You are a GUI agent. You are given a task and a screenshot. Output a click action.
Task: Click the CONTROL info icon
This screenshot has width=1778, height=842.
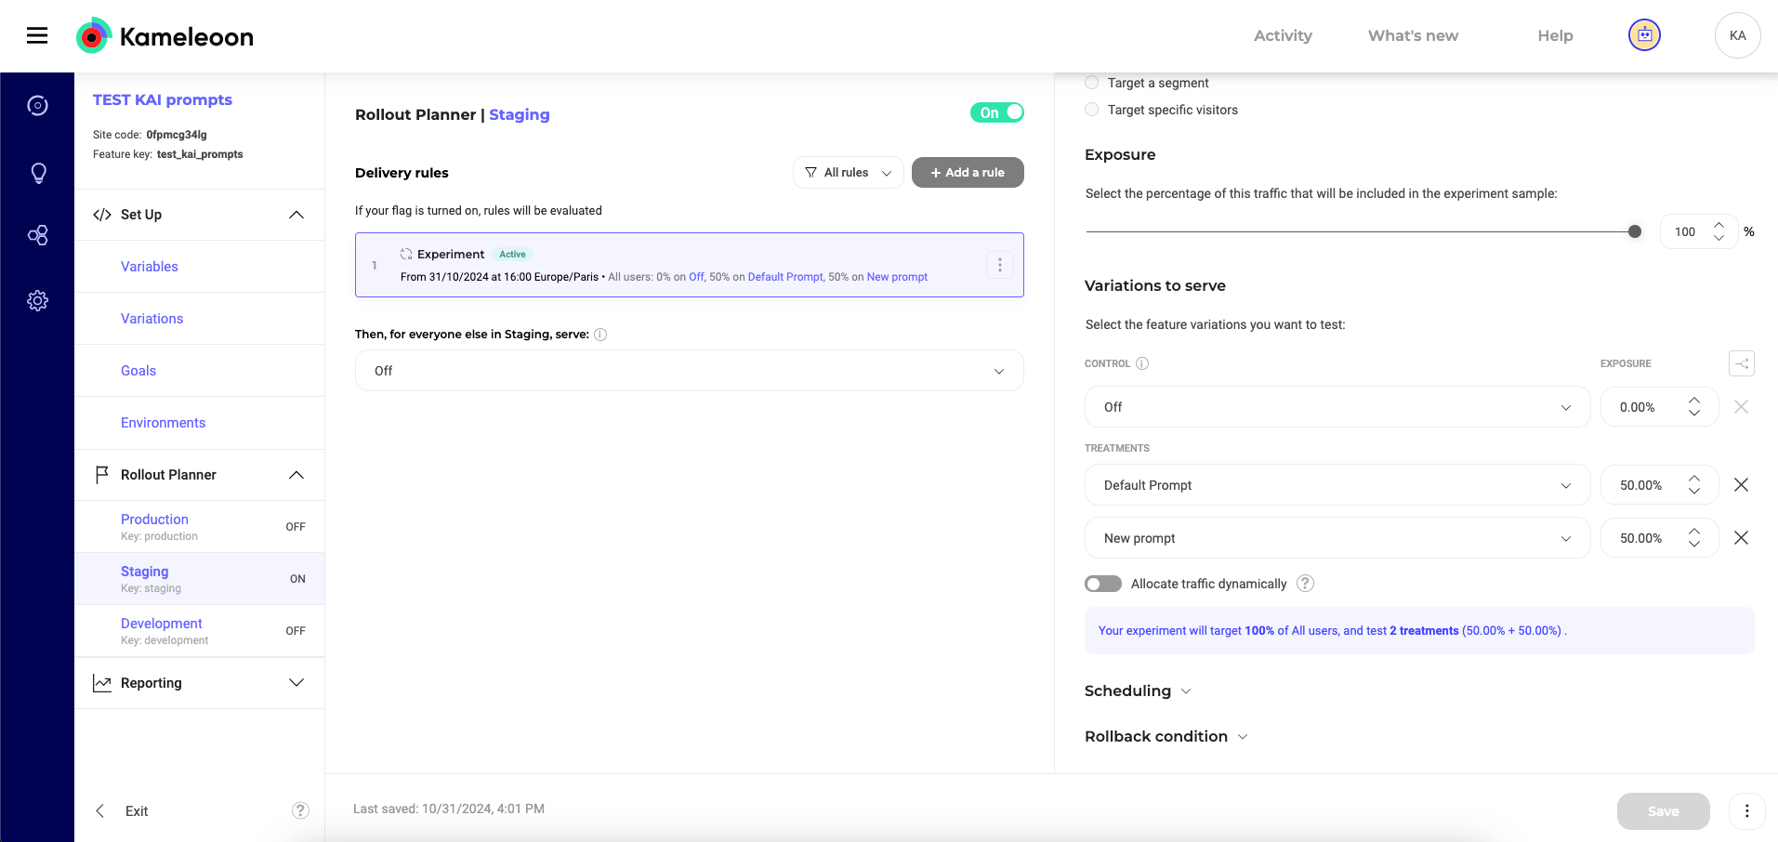point(1142,363)
